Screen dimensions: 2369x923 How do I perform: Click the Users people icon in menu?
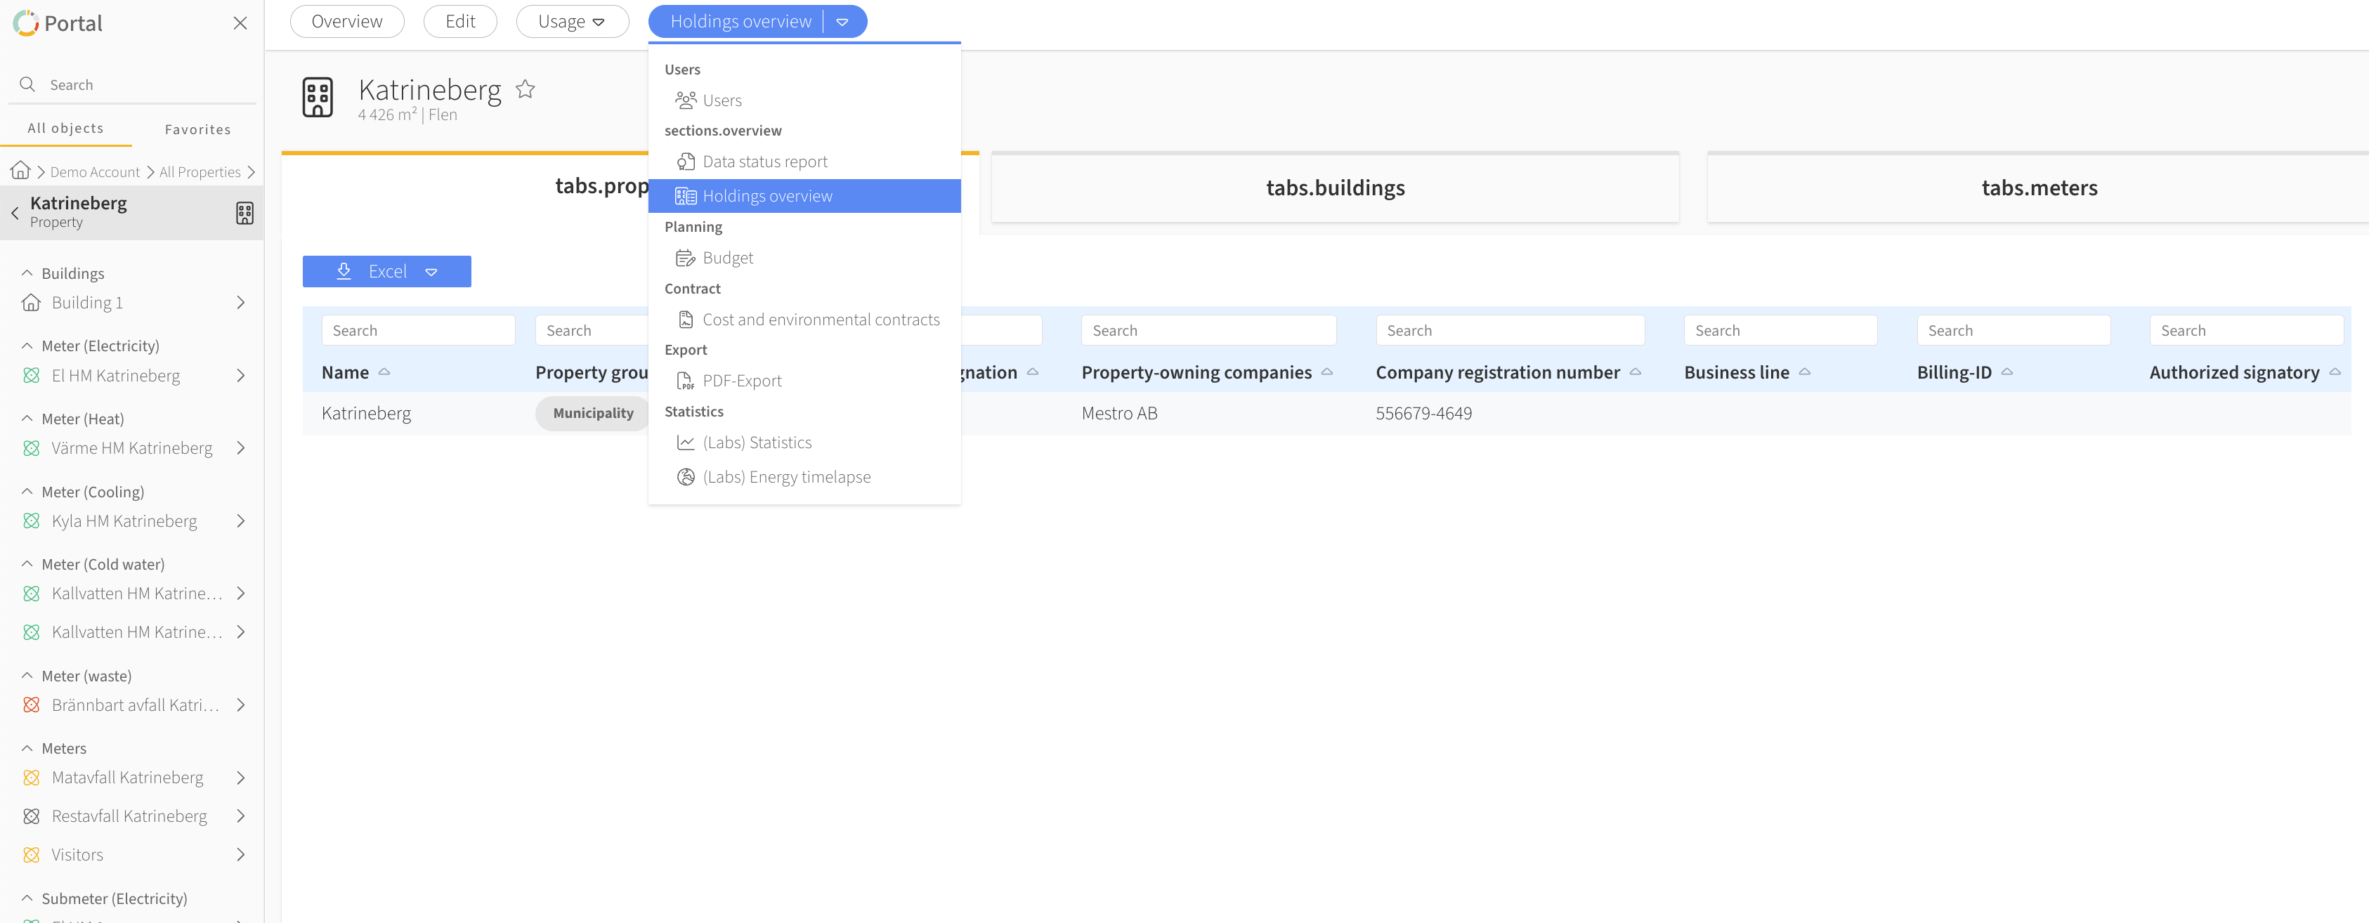point(686,99)
